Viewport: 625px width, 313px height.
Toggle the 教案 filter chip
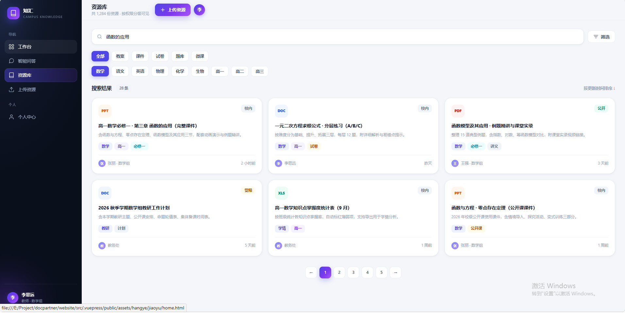(x=120, y=56)
